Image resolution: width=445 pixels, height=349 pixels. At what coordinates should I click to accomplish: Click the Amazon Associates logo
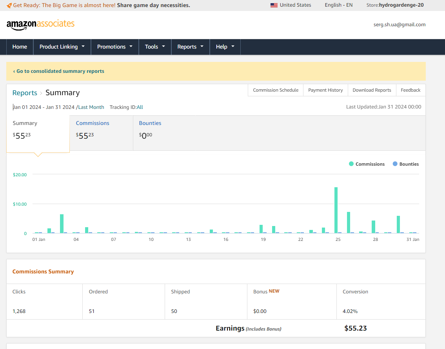(x=41, y=24)
